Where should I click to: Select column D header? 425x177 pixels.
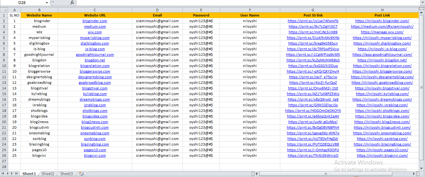(x=157, y=10)
